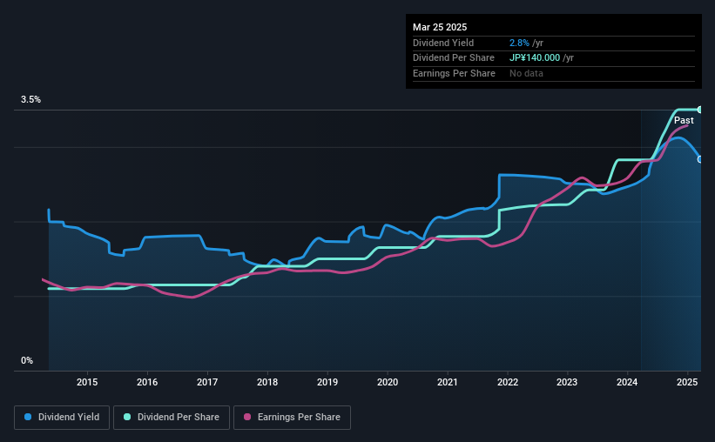Select the 2020 axis label
This screenshot has height=442, width=715.
[388, 382]
